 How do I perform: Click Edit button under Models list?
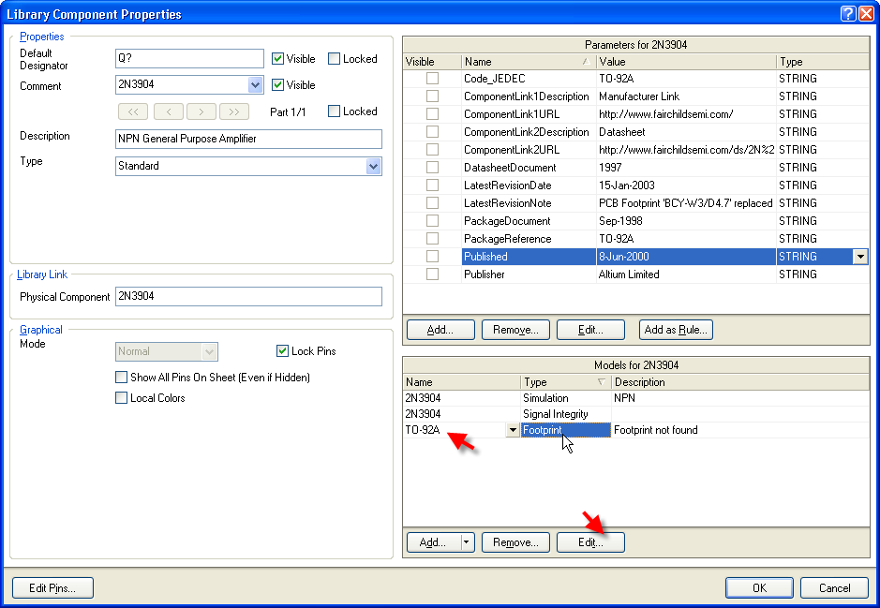[x=589, y=542]
